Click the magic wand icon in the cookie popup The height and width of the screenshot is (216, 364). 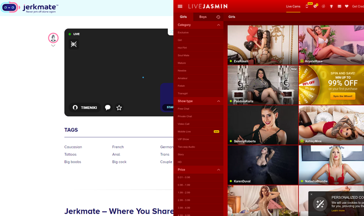(320, 204)
